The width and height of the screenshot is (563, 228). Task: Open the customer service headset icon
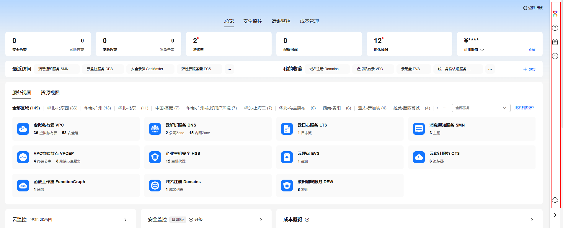[555, 200]
